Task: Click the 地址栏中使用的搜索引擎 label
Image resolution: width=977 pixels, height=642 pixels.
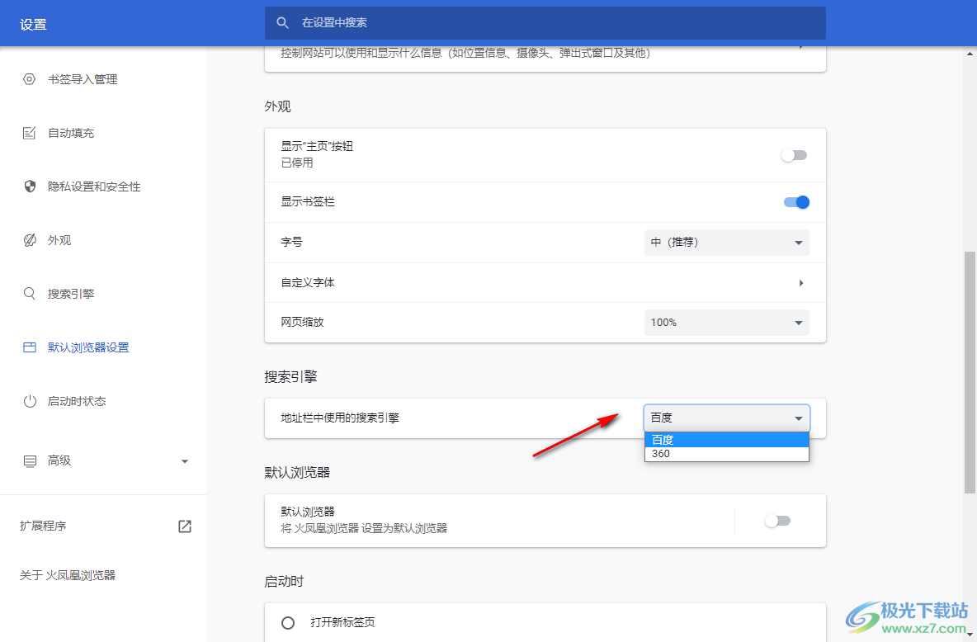Action: 340,418
